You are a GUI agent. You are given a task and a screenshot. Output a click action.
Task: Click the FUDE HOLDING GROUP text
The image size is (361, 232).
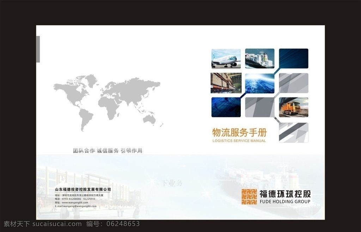285,202
